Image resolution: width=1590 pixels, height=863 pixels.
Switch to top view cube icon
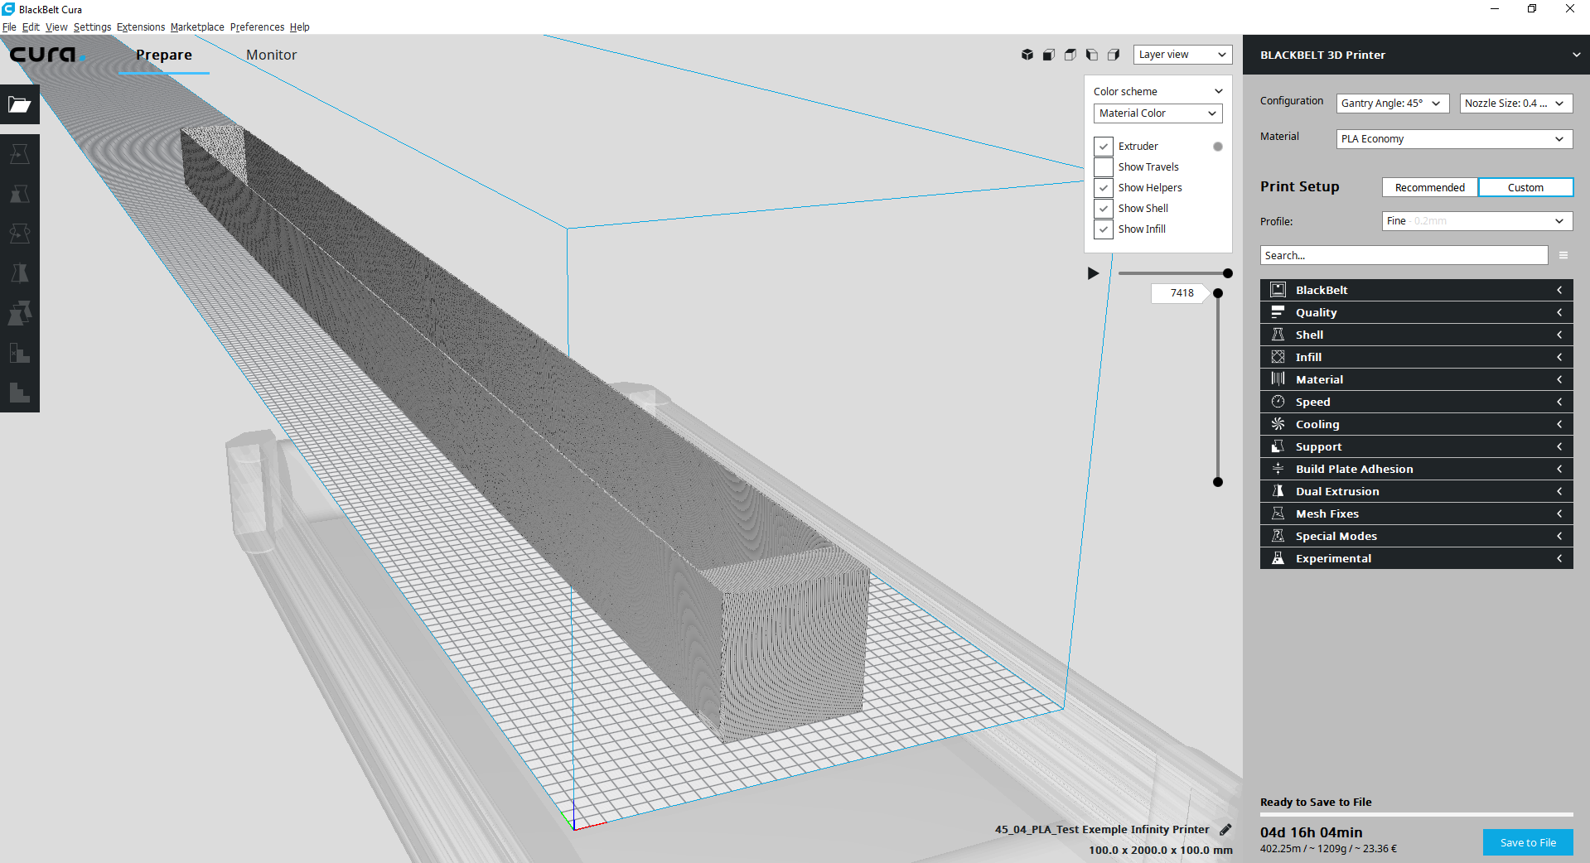[1070, 55]
